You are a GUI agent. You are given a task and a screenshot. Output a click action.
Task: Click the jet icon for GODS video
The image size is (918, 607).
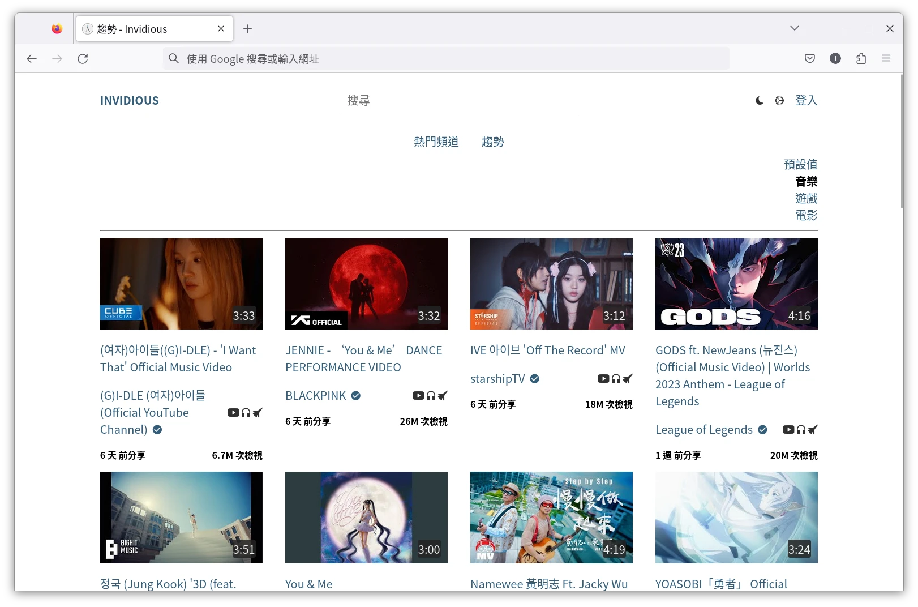point(813,430)
